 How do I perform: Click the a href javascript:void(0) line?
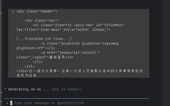pos(70,52)
